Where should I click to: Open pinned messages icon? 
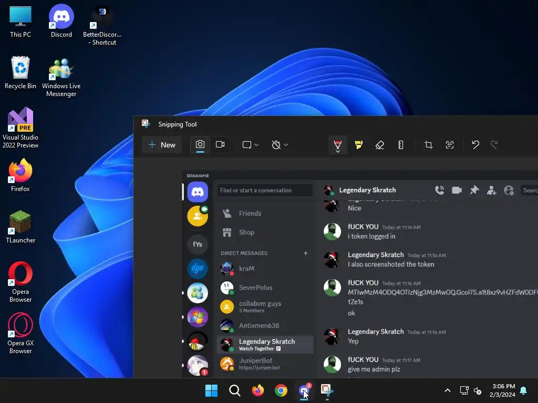point(474,190)
